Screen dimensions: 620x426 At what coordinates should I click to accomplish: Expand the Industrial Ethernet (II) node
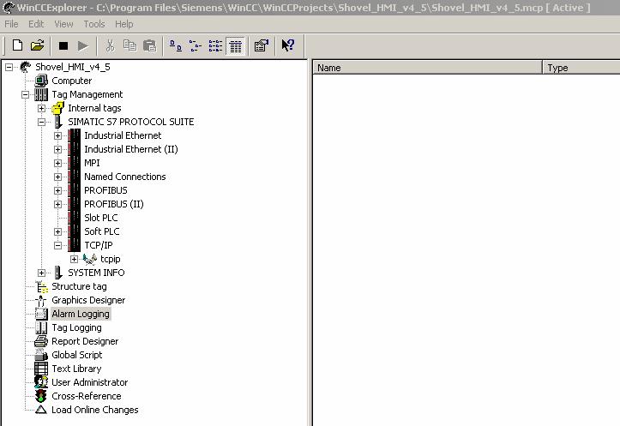(57, 149)
